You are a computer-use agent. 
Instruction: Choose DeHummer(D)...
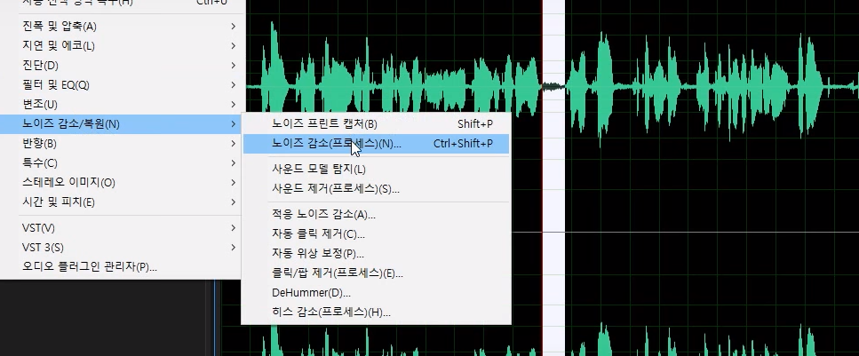point(377,293)
